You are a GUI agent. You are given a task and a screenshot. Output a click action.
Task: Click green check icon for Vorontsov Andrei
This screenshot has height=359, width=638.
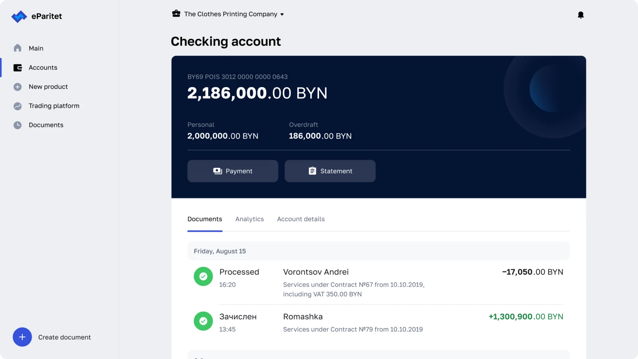(x=203, y=276)
